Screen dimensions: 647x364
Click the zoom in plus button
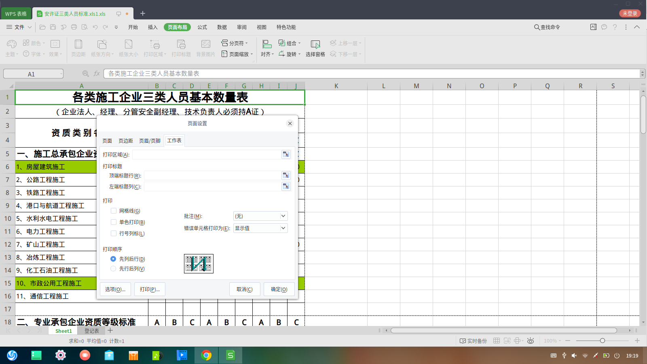(637, 341)
